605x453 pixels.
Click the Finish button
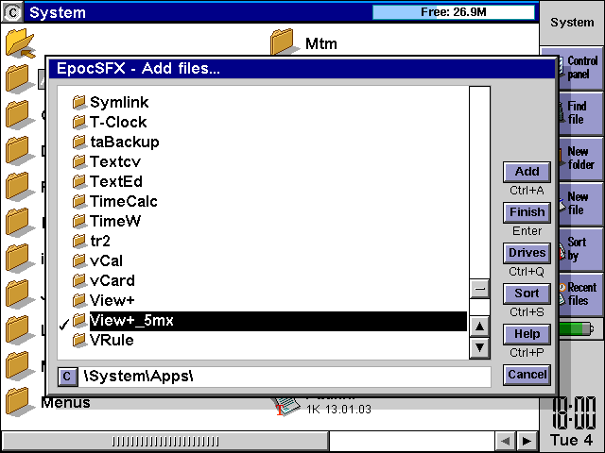coord(527,212)
